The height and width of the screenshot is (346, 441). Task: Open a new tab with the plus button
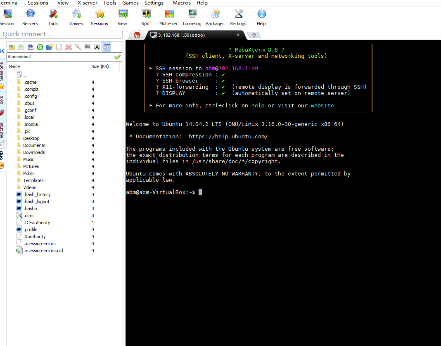[x=254, y=35]
